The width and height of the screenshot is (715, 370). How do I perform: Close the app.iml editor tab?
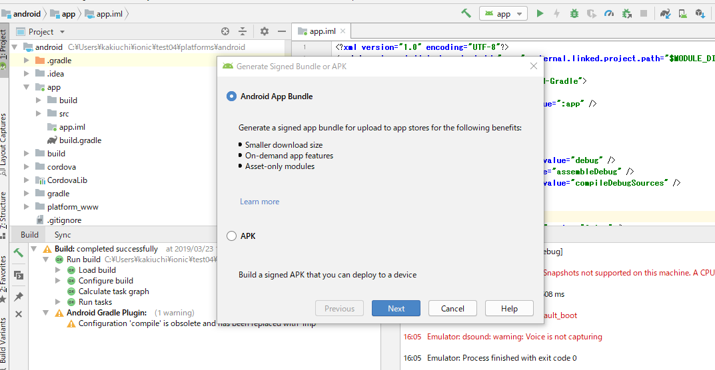pyautogui.click(x=343, y=31)
